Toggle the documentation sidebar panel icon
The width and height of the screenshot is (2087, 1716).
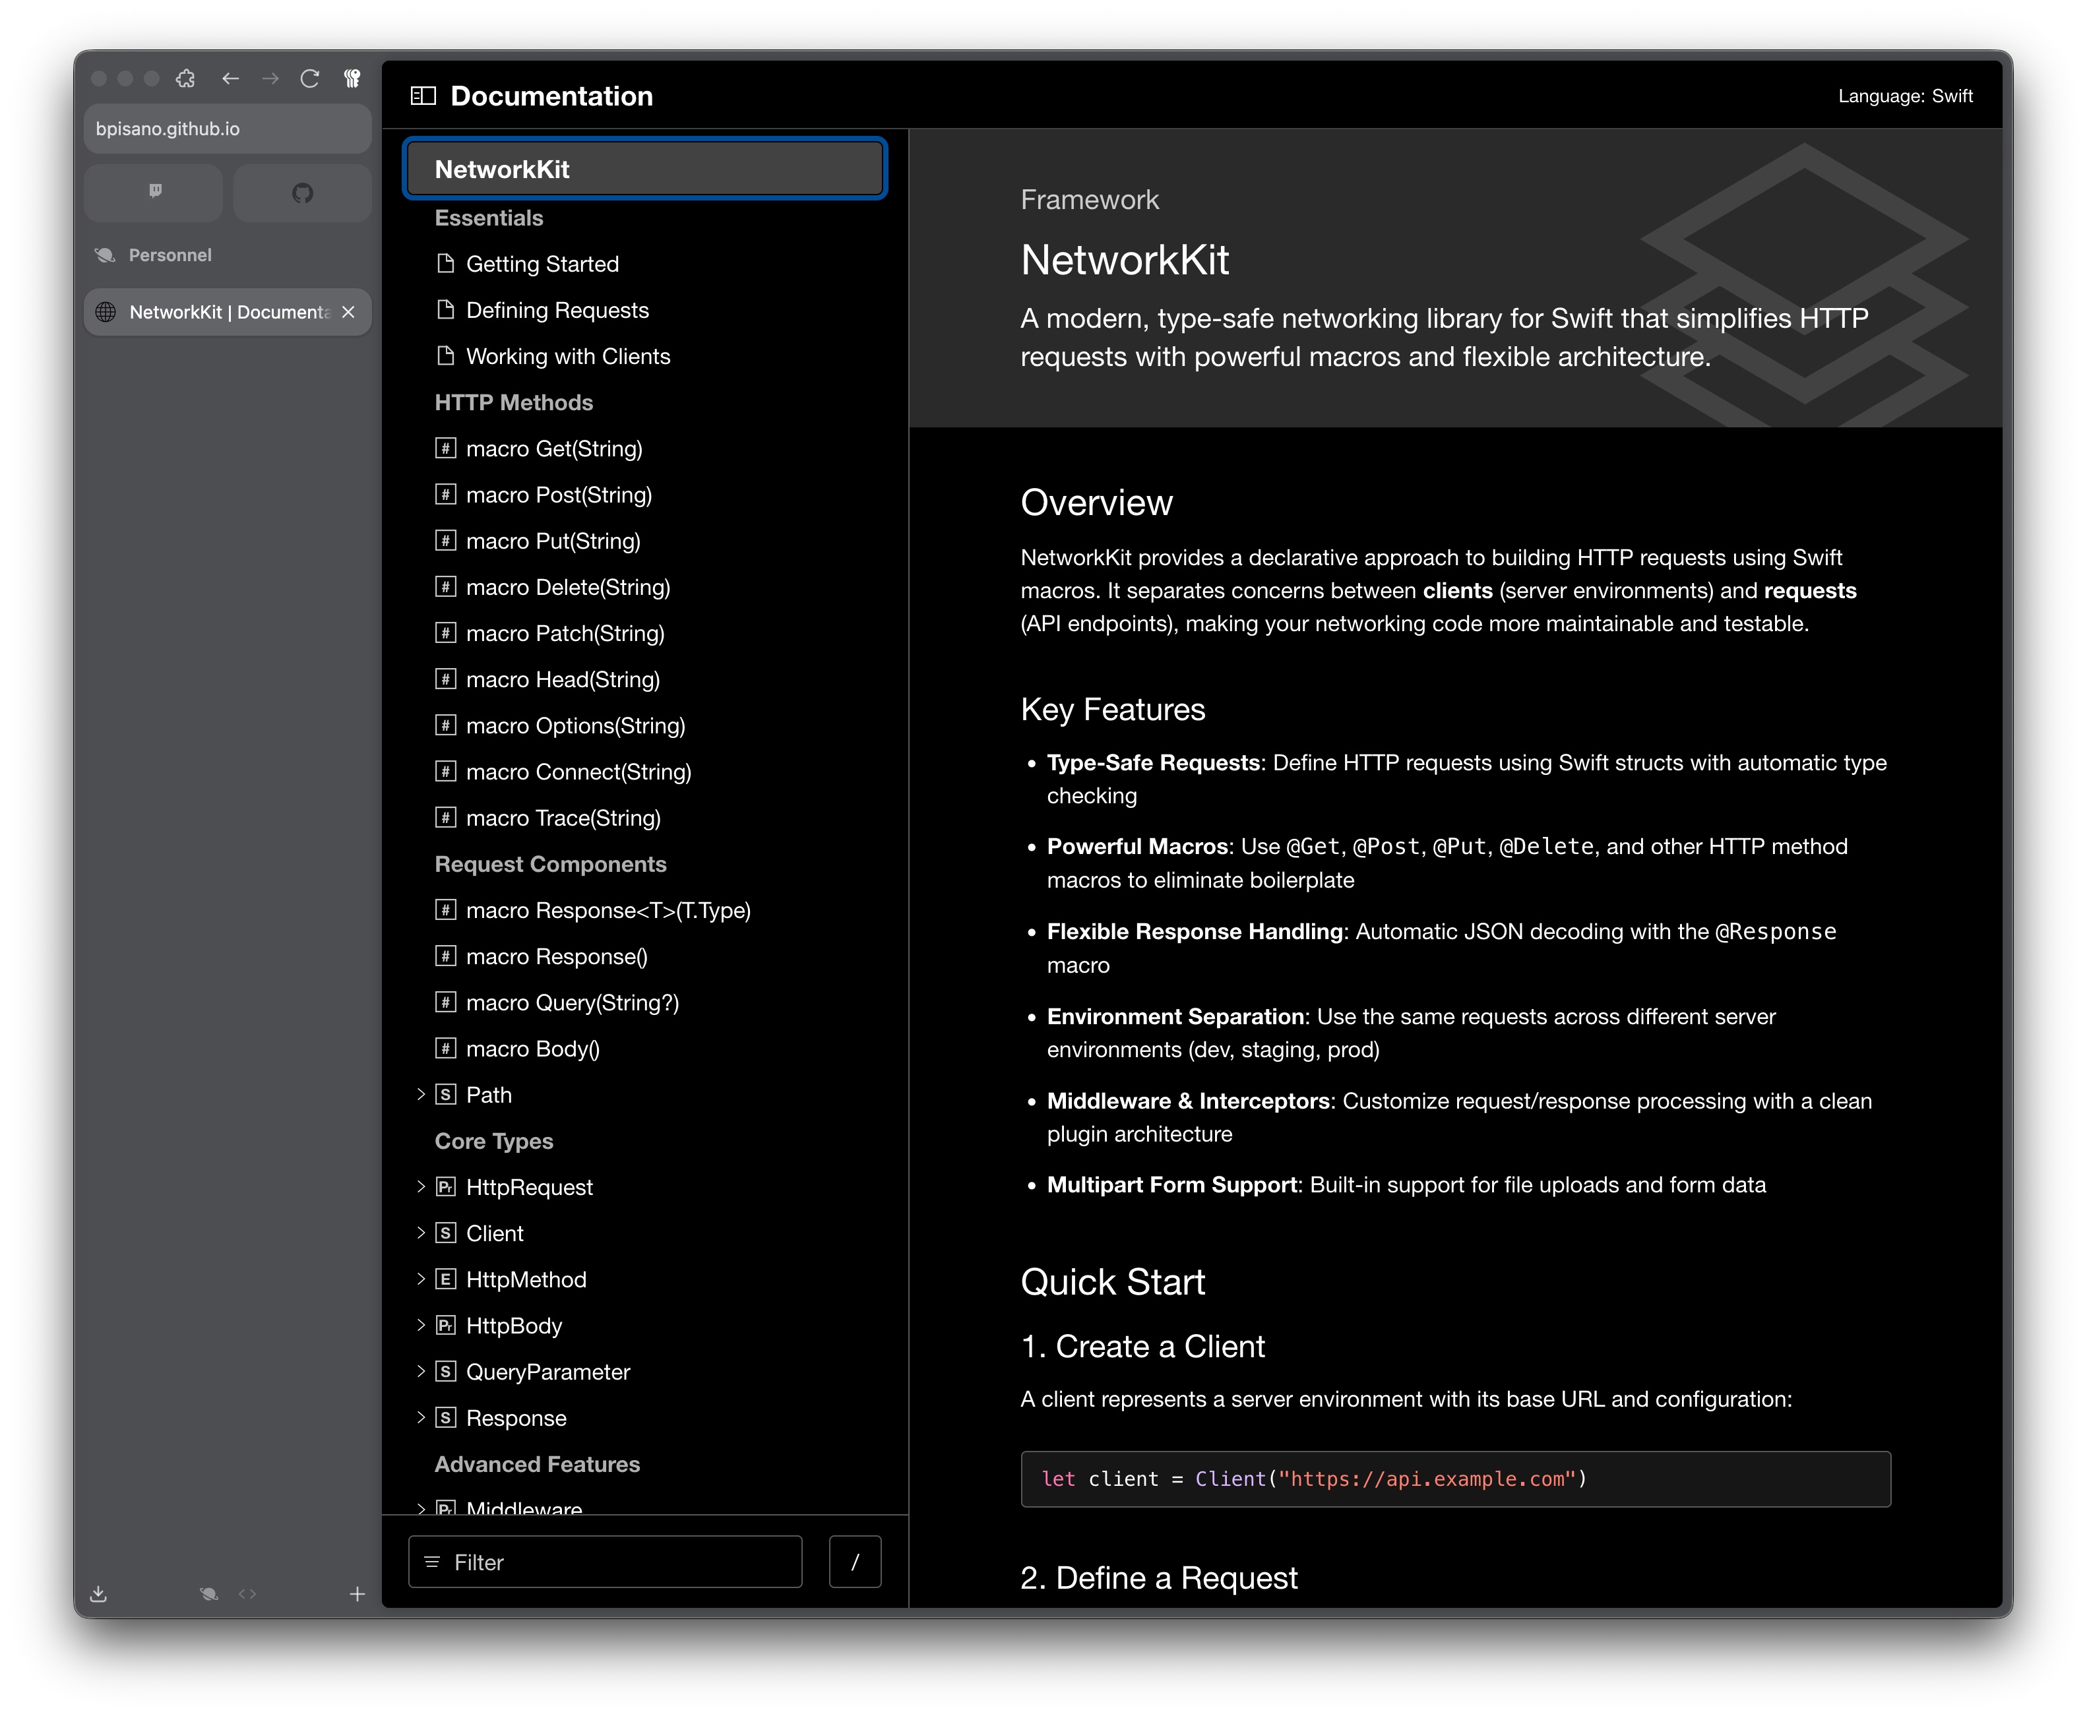tap(423, 96)
